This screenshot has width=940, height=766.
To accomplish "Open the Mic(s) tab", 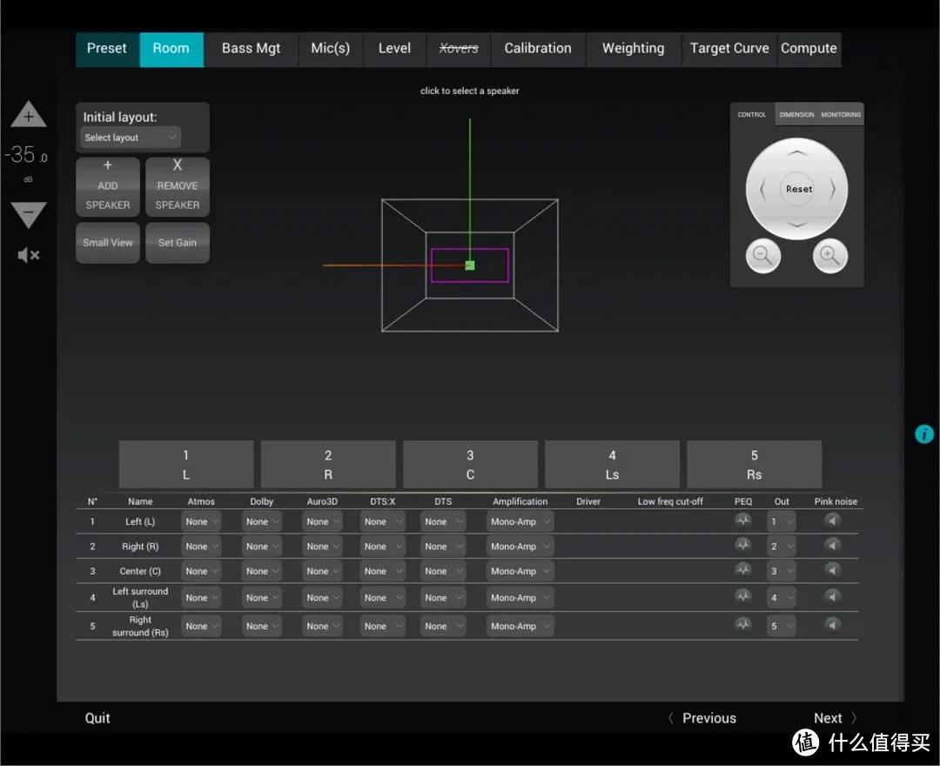I will (331, 49).
